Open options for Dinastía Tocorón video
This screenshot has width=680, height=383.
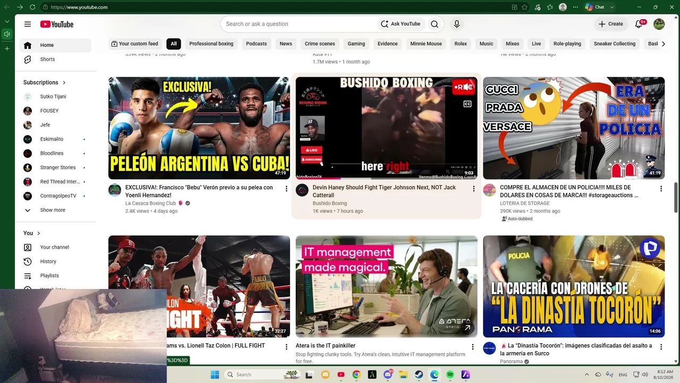click(x=661, y=347)
